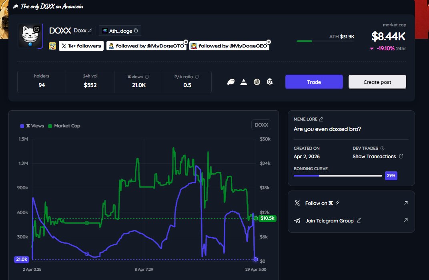Show info for P/A ratio stat
The width and height of the screenshot is (429, 280).
[x=197, y=77]
